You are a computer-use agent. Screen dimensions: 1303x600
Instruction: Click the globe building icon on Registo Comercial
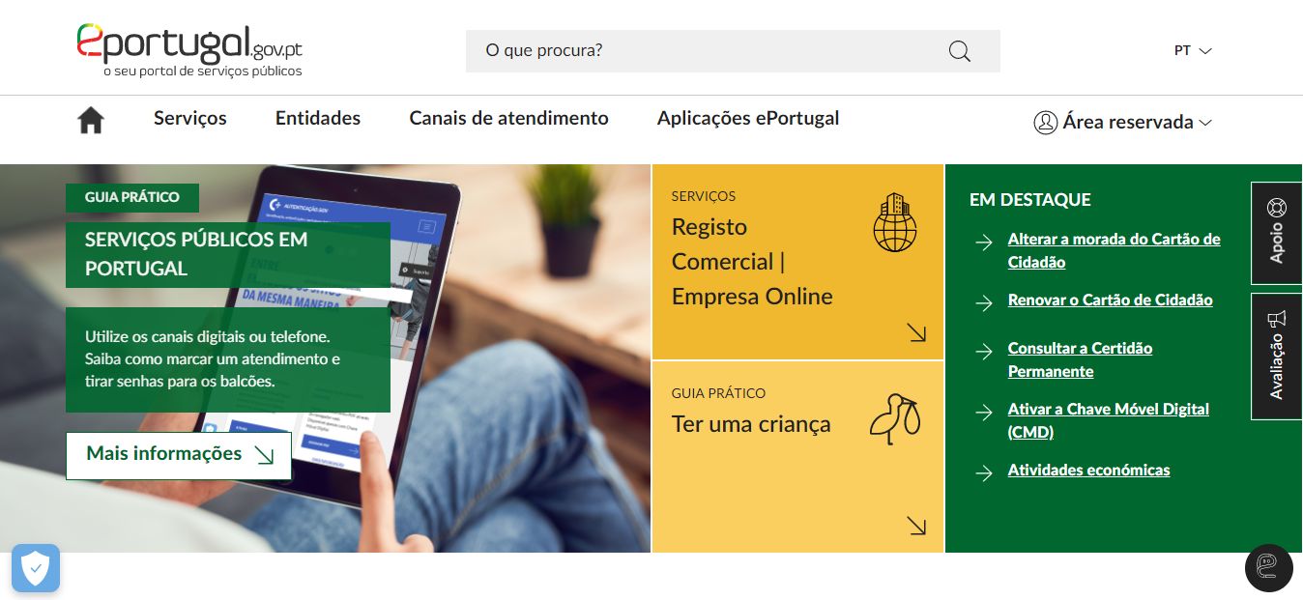click(x=894, y=222)
